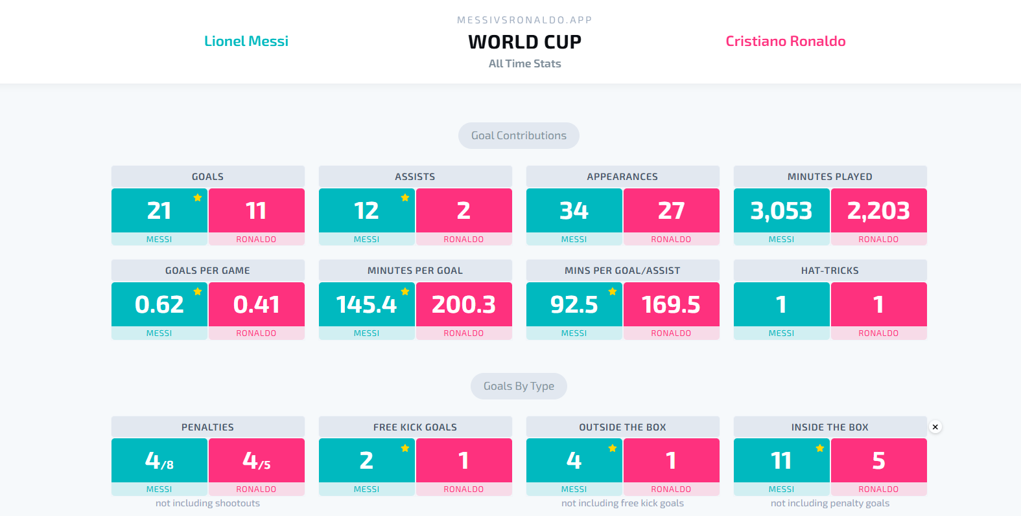The height and width of the screenshot is (516, 1021).
Task: Click the messivsronaldo.app site title
Action: click(x=524, y=20)
